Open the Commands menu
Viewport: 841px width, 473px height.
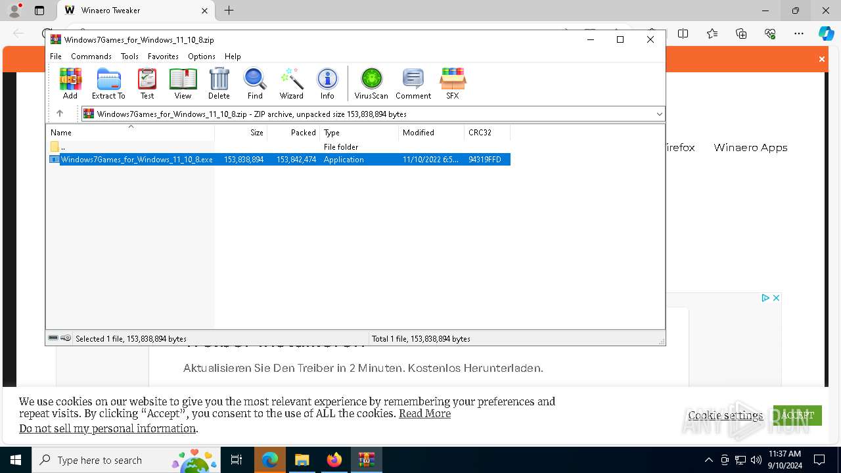click(91, 56)
